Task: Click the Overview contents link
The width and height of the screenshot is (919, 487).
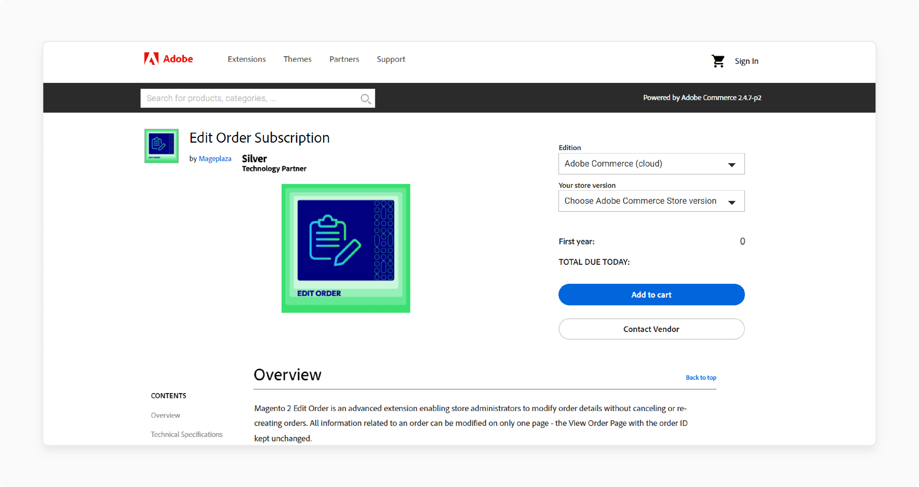Action: 165,415
